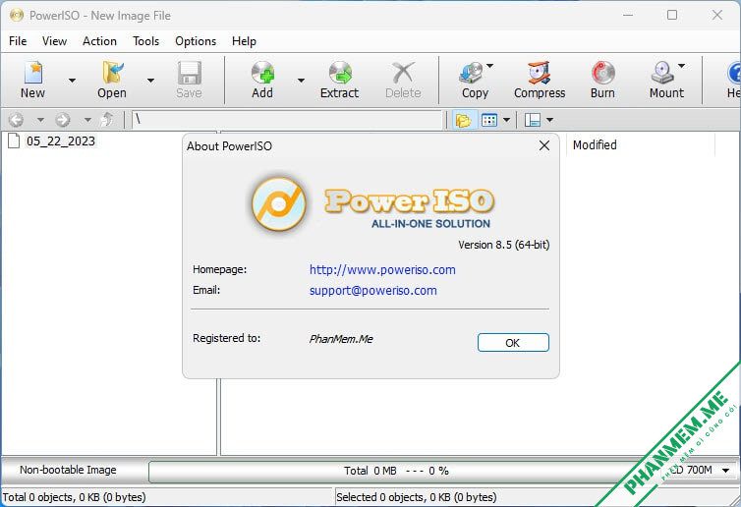Click the image path address field

click(288, 120)
